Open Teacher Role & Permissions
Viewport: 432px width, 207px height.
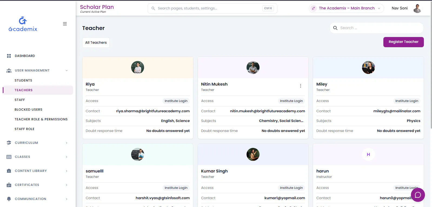tap(41, 119)
